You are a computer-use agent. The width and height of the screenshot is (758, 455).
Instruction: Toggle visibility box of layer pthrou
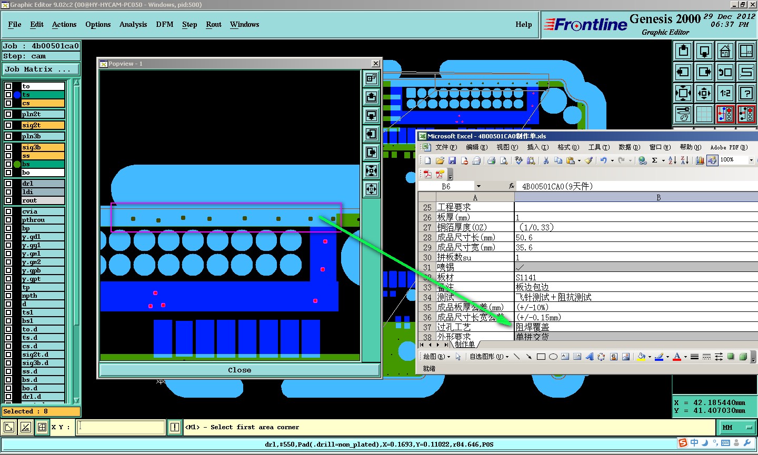click(x=8, y=220)
